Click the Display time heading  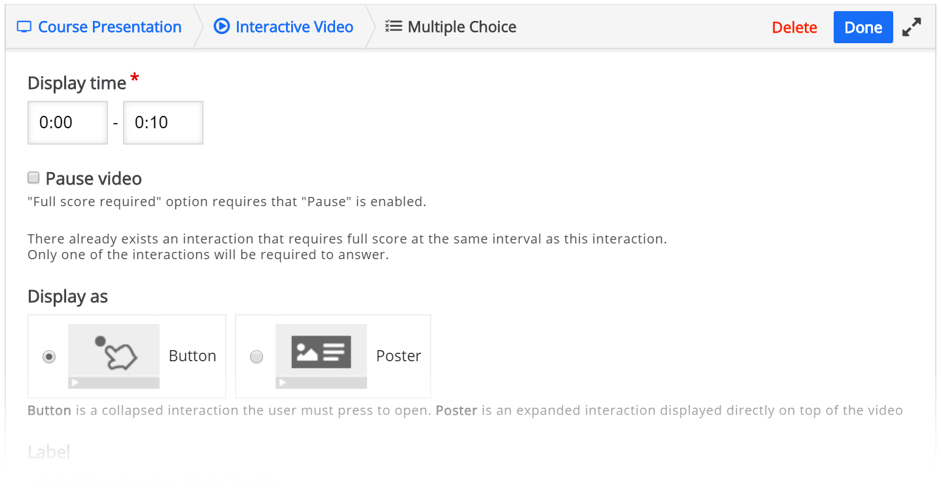[77, 83]
